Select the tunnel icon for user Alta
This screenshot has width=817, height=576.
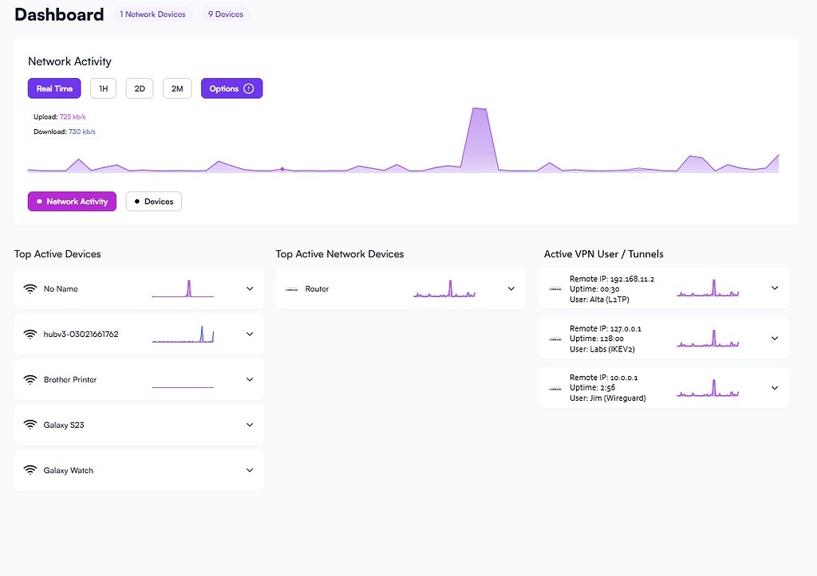coord(556,288)
